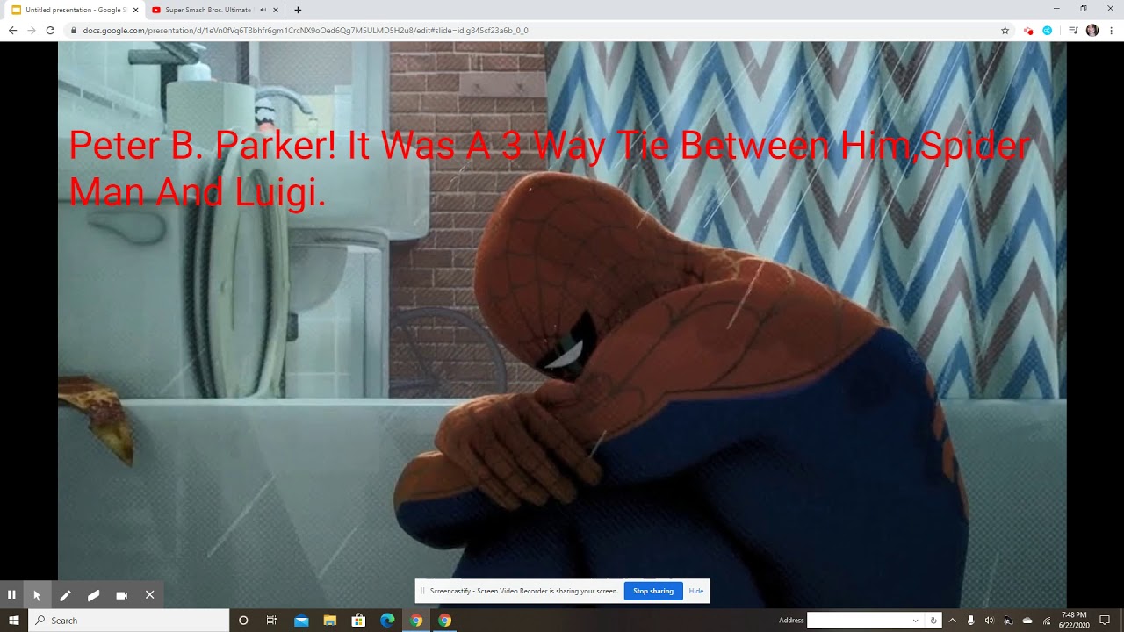Launch Microsoft Edge from the taskbar
Viewport: 1124px width, 632px height.
pyautogui.click(x=387, y=621)
